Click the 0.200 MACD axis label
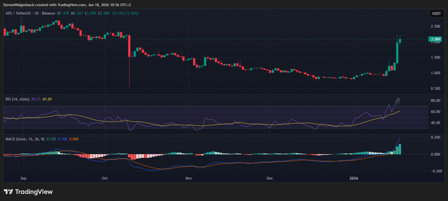Image resolution: width=448 pixels, height=201 pixels. coord(436,137)
